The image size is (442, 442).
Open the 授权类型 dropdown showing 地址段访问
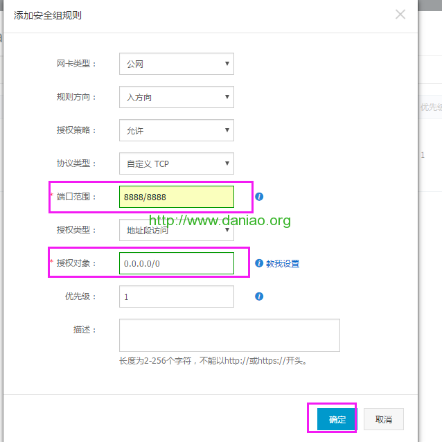[176, 231]
